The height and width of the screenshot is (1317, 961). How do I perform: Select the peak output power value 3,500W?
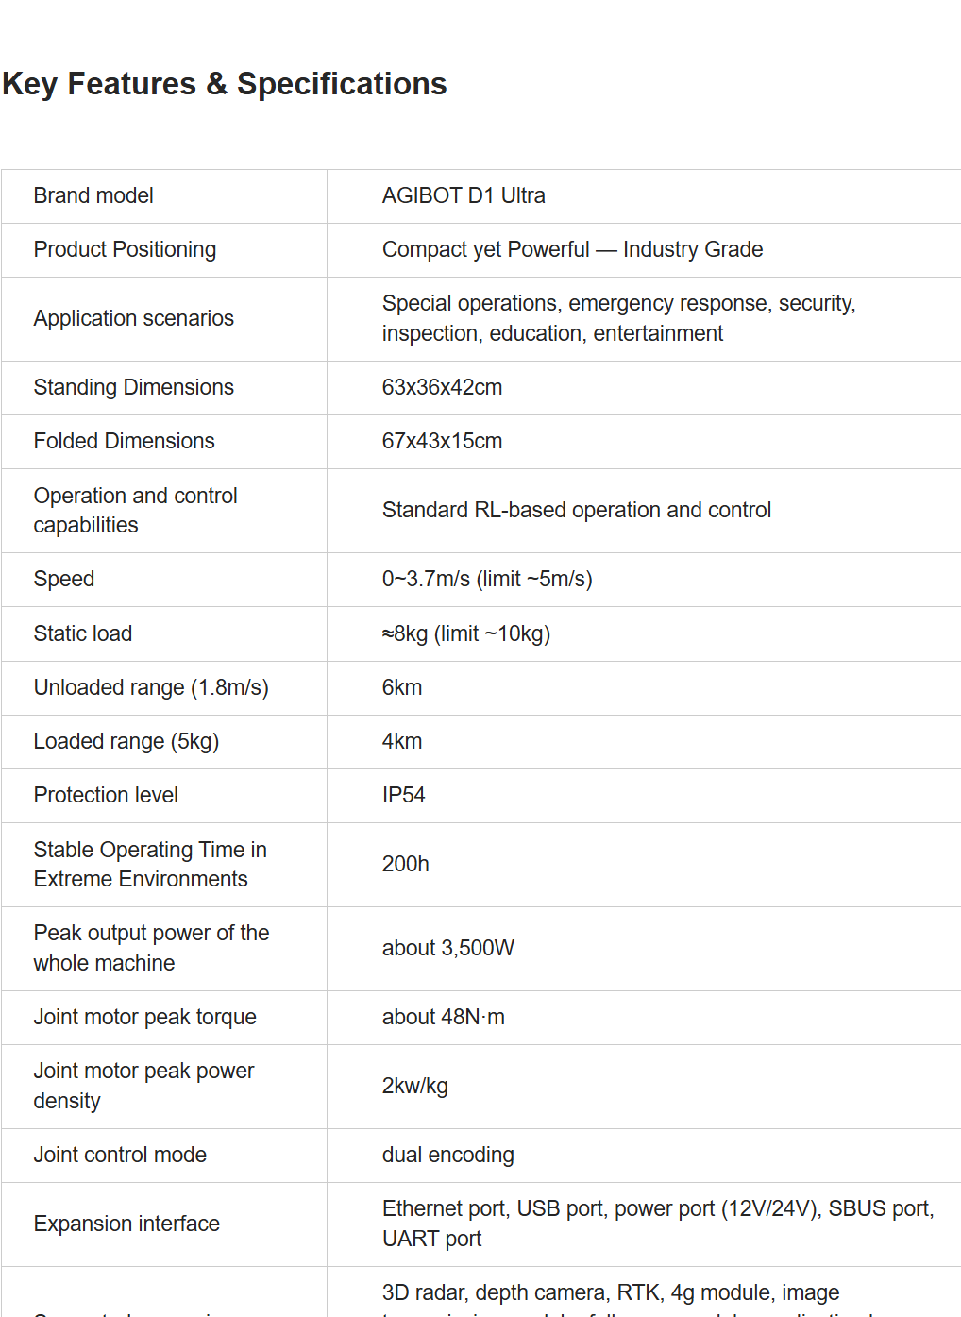coord(447,948)
